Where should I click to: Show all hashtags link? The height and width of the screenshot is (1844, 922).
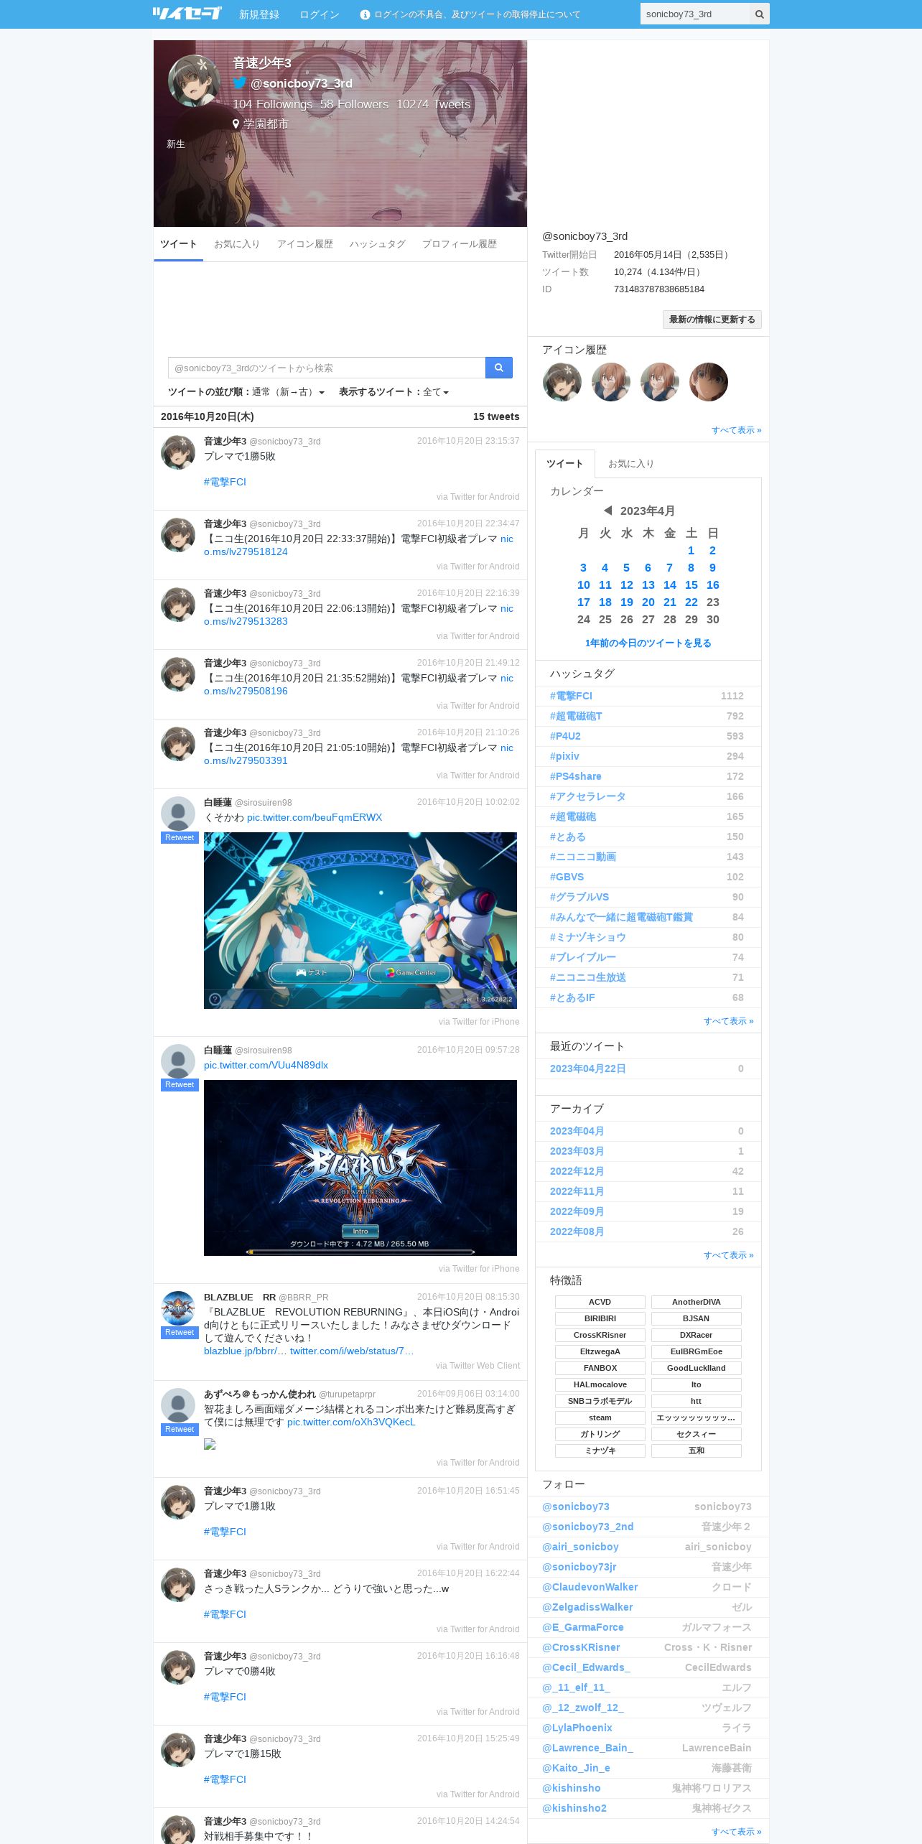coord(728,1021)
